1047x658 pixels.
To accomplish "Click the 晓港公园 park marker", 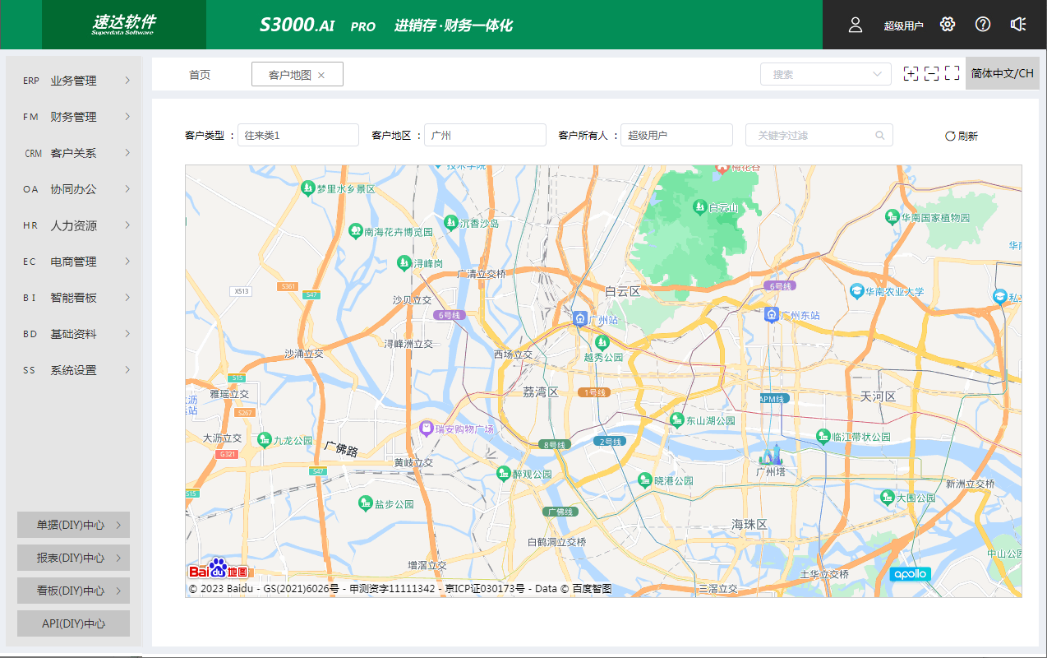I will 643,480.
